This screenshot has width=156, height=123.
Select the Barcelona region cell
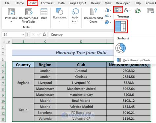(x=45, y=113)
